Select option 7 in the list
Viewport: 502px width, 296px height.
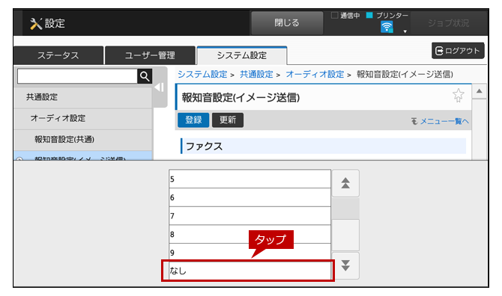(x=250, y=216)
